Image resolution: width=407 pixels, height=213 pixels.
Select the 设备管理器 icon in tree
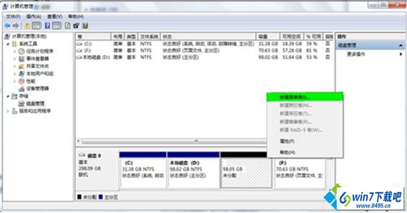[22, 89]
